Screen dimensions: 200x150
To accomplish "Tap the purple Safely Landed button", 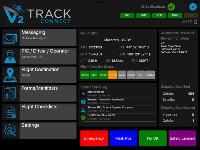I will (182, 138).
